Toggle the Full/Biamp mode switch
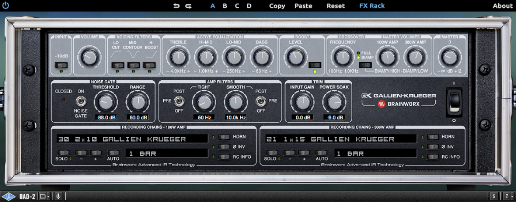Image resolution: width=516 pixels, height=202 pixels. tap(365, 65)
